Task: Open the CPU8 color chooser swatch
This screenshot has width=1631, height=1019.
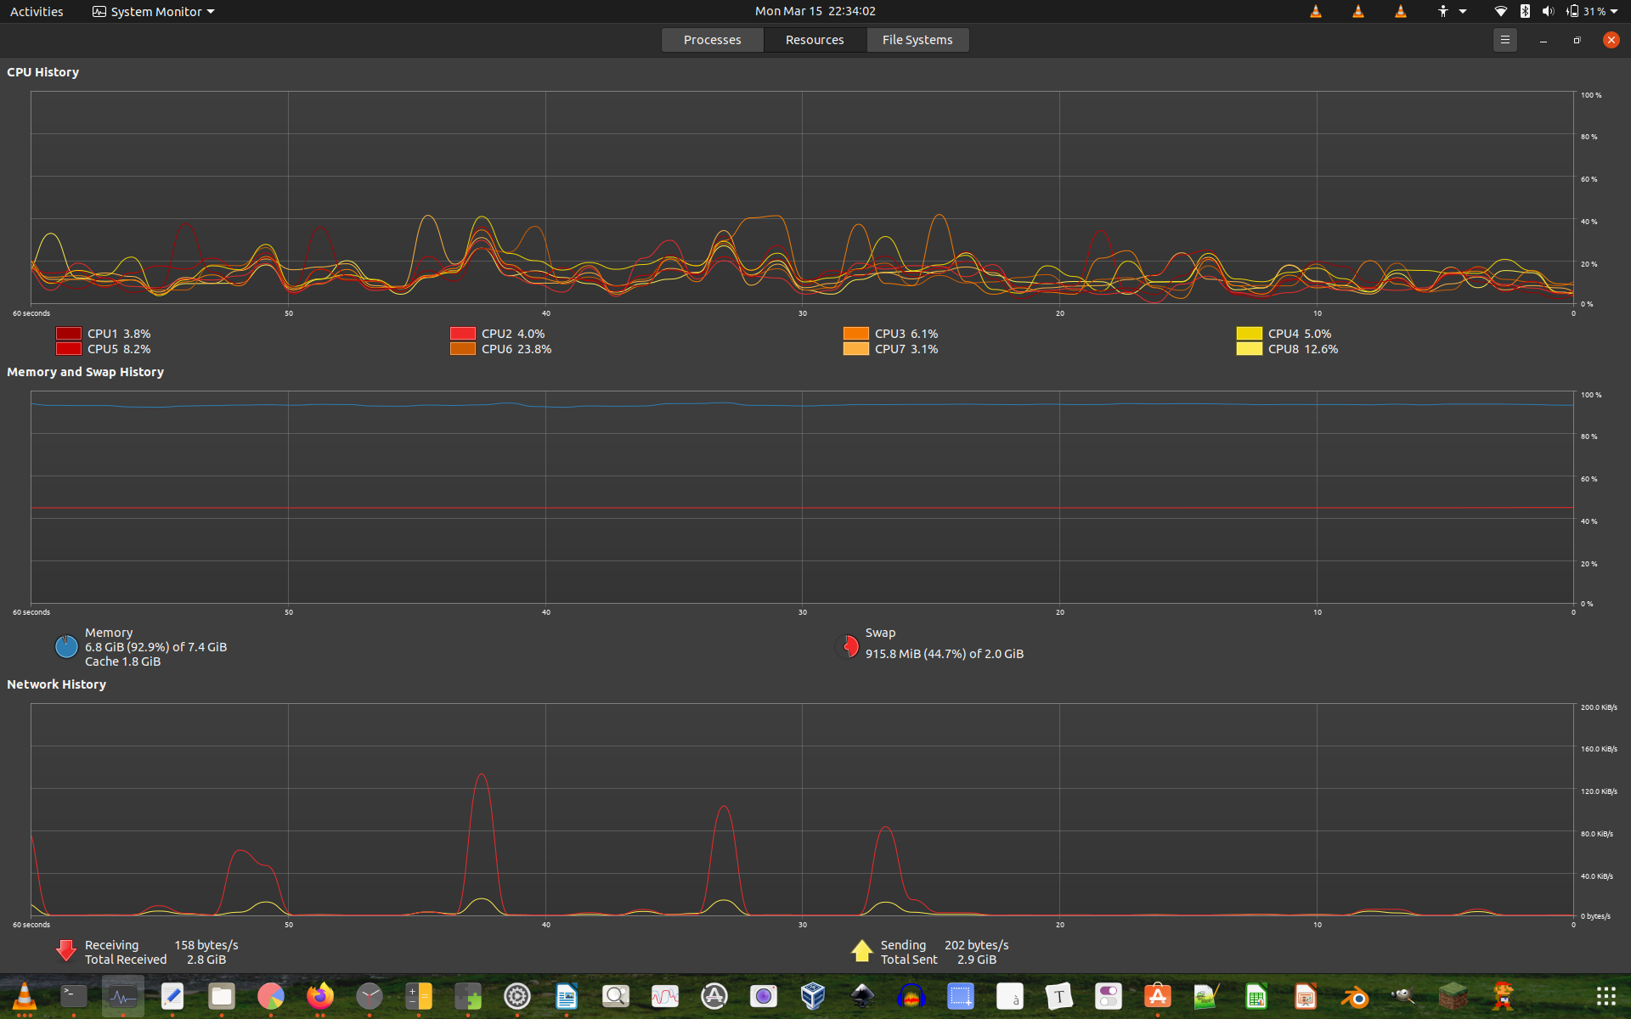Action: coord(1250,349)
